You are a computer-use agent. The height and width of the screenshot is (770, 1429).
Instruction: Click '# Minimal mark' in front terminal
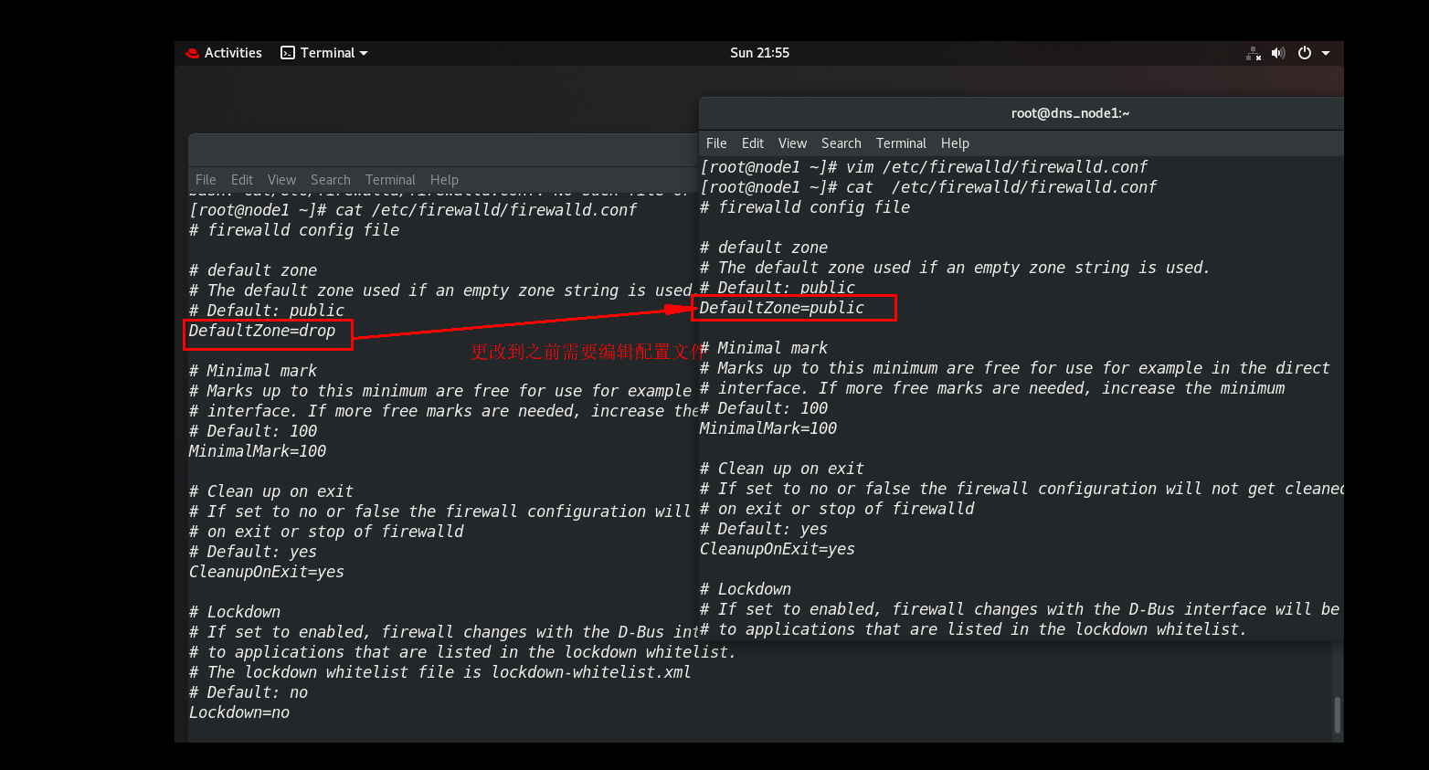coord(764,348)
